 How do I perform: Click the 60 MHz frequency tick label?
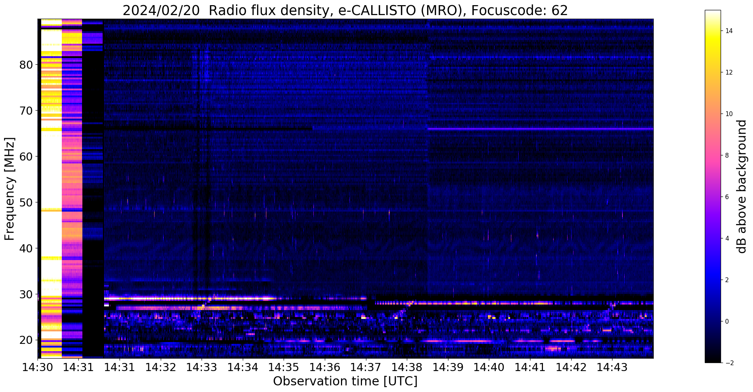(x=26, y=157)
